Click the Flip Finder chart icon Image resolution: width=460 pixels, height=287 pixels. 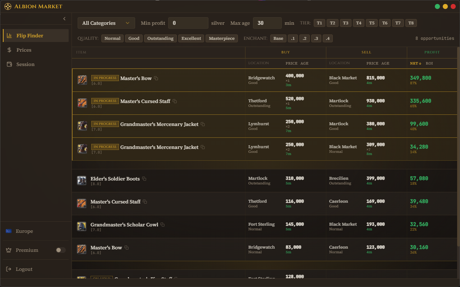coord(9,36)
